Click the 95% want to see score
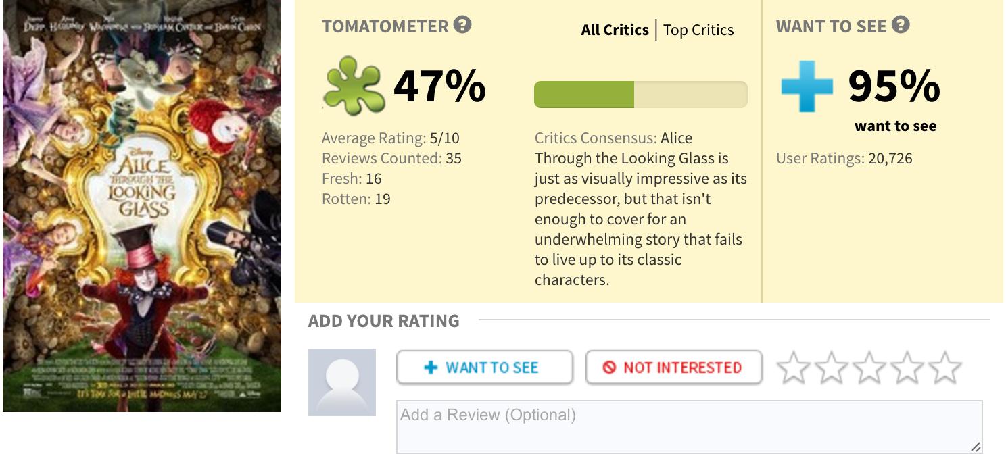Screen dimensions: 1006x454 coord(894,86)
